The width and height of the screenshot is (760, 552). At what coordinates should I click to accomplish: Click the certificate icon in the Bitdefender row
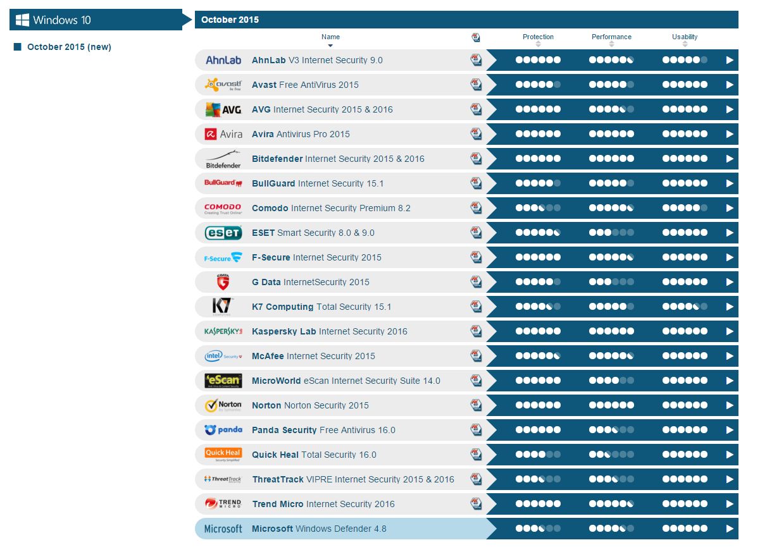(476, 159)
